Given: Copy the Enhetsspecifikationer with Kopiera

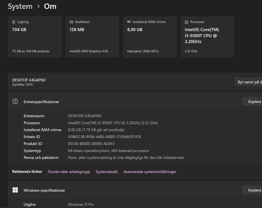Looking at the screenshot, I should pos(252,102).
